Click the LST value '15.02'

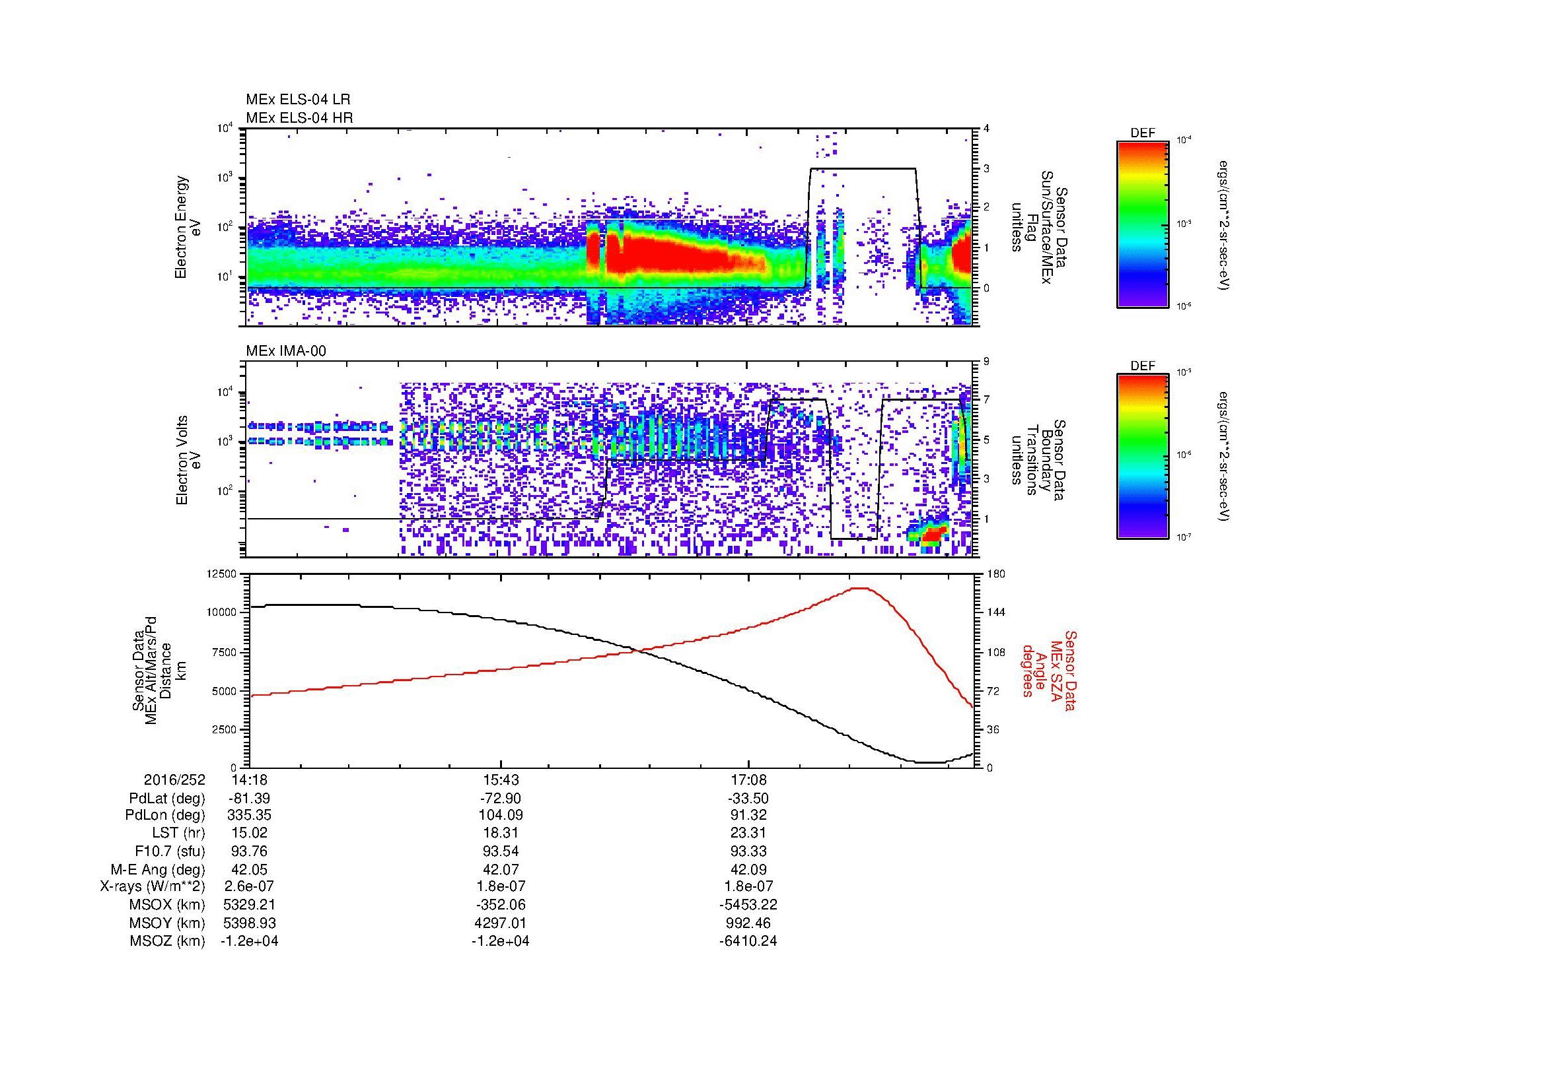pos(250,834)
